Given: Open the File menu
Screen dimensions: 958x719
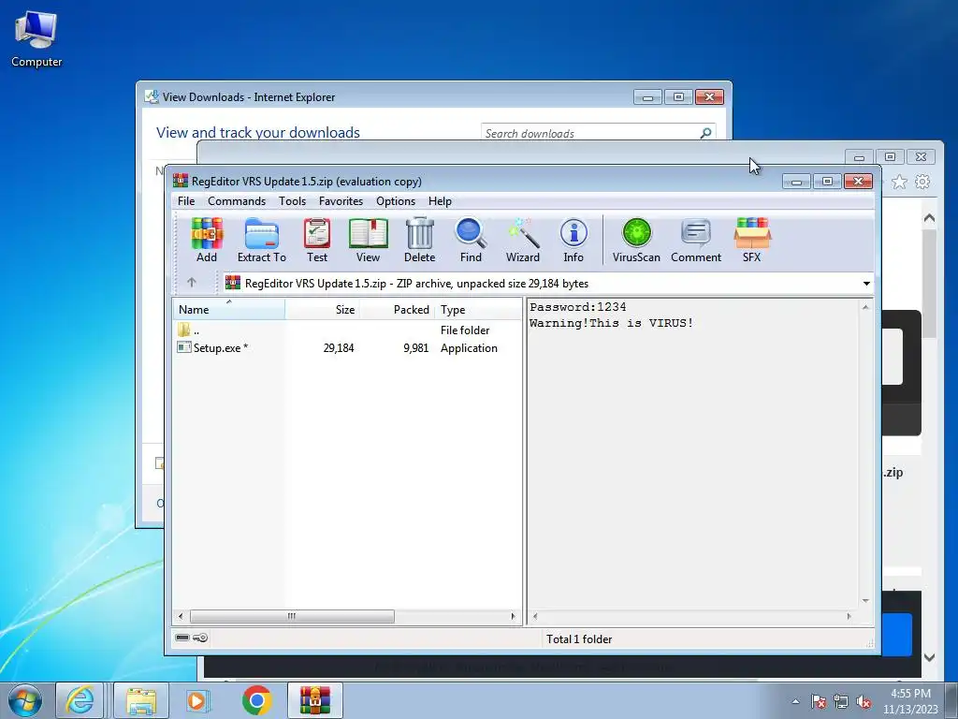Looking at the screenshot, I should [186, 201].
